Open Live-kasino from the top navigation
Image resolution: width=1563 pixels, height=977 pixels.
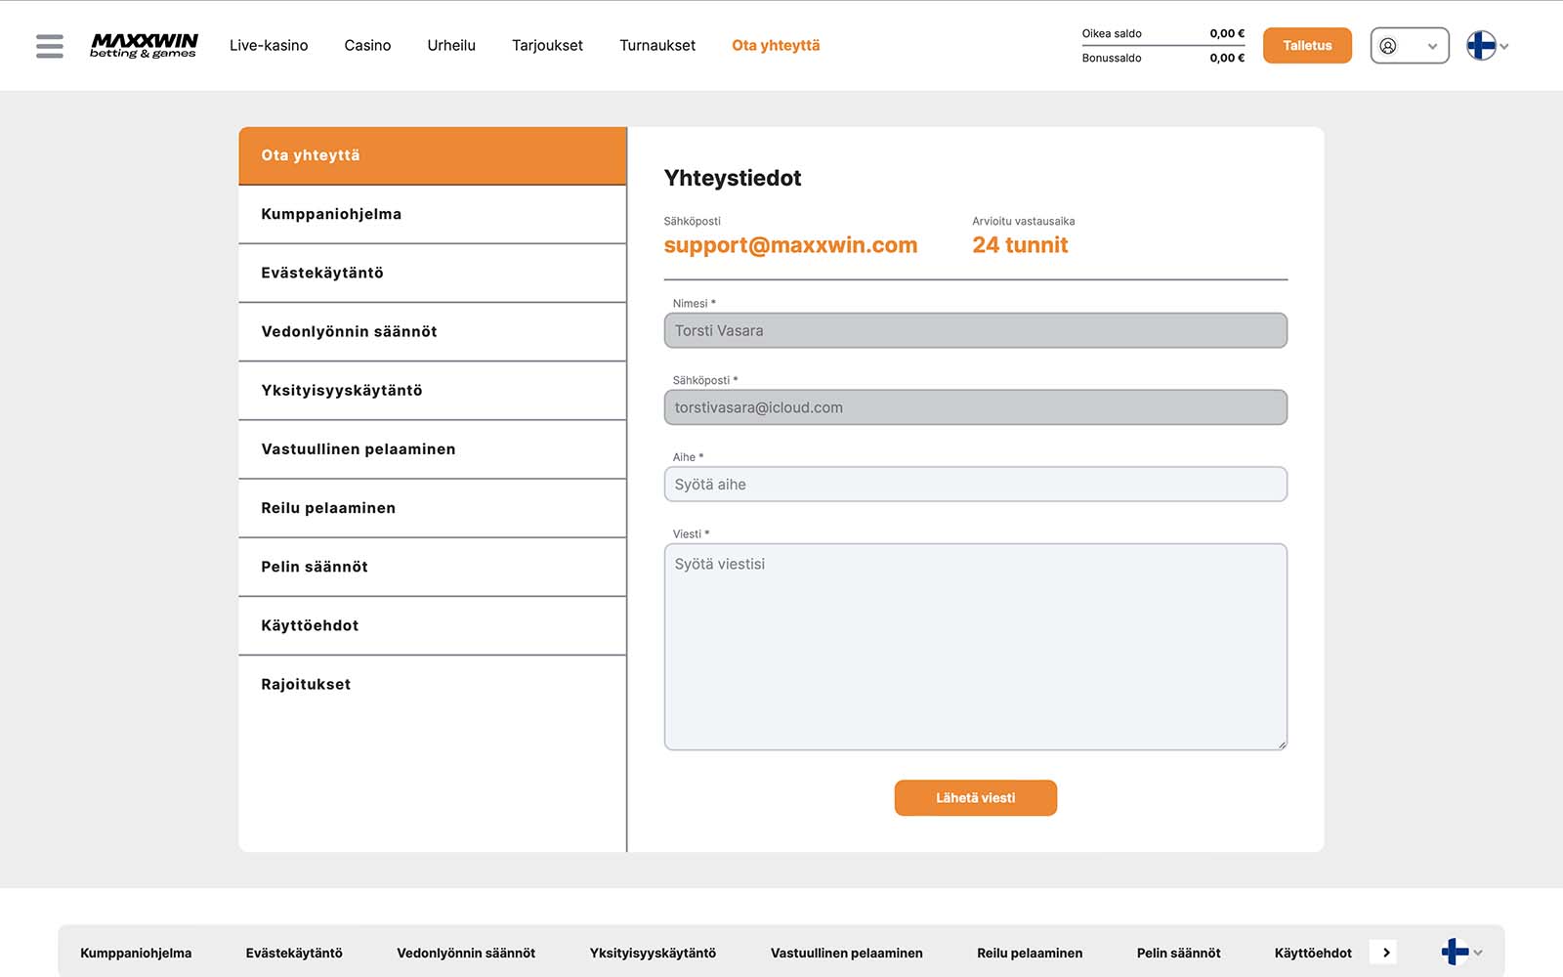pyautogui.click(x=269, y=46)
